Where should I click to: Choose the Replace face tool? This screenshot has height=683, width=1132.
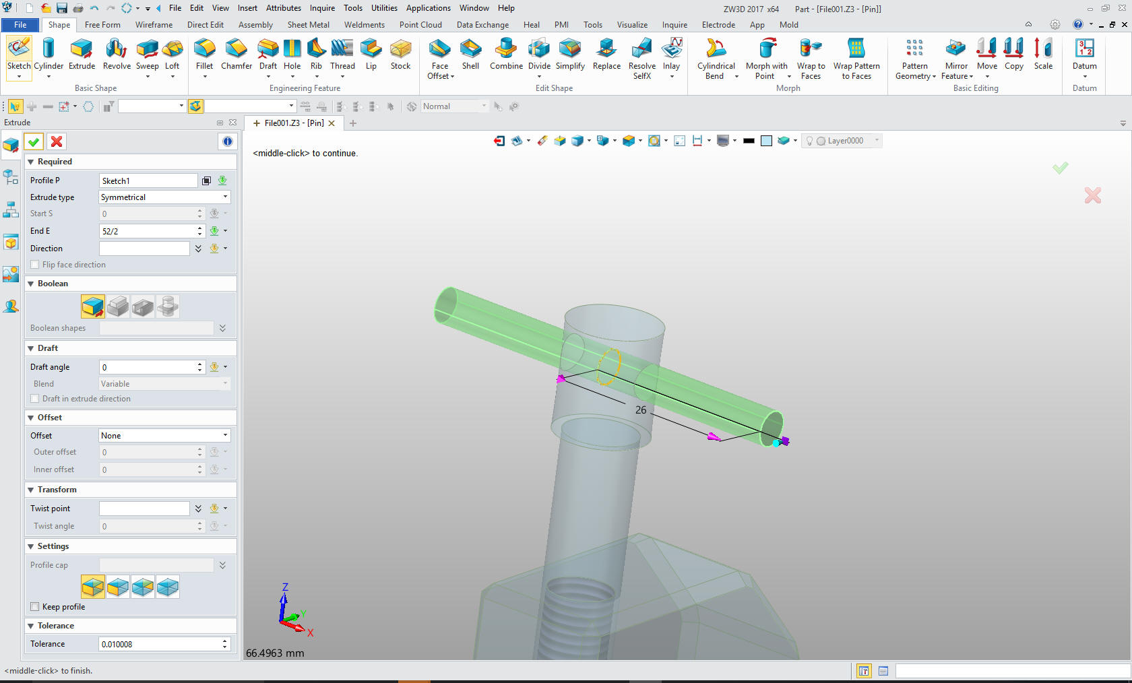pos(606,54)
